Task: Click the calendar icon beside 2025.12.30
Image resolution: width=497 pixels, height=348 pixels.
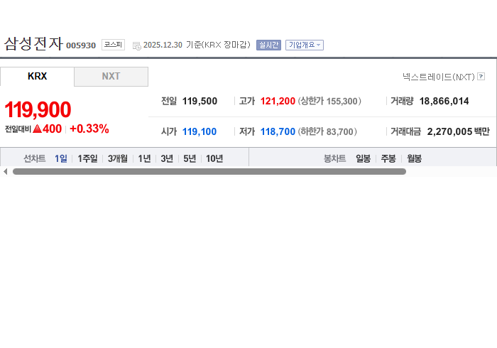Action: tap(136, 45)
